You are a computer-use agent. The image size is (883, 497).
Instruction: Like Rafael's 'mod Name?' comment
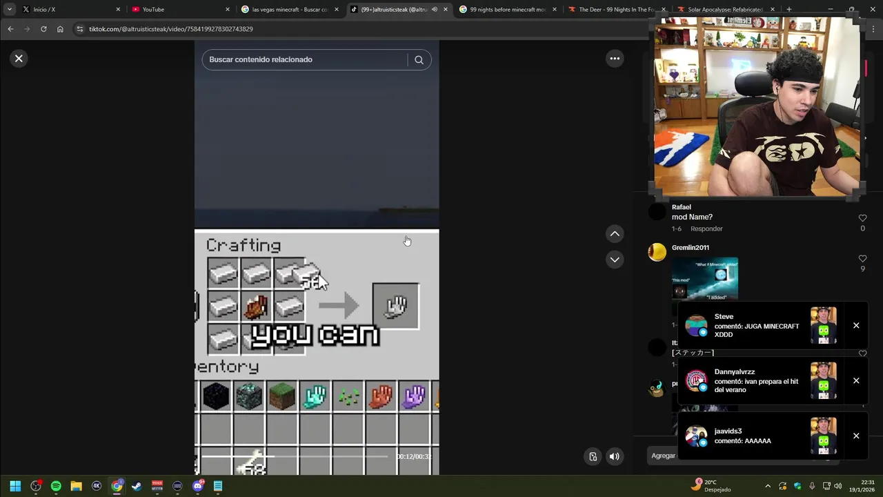(862, 218)
